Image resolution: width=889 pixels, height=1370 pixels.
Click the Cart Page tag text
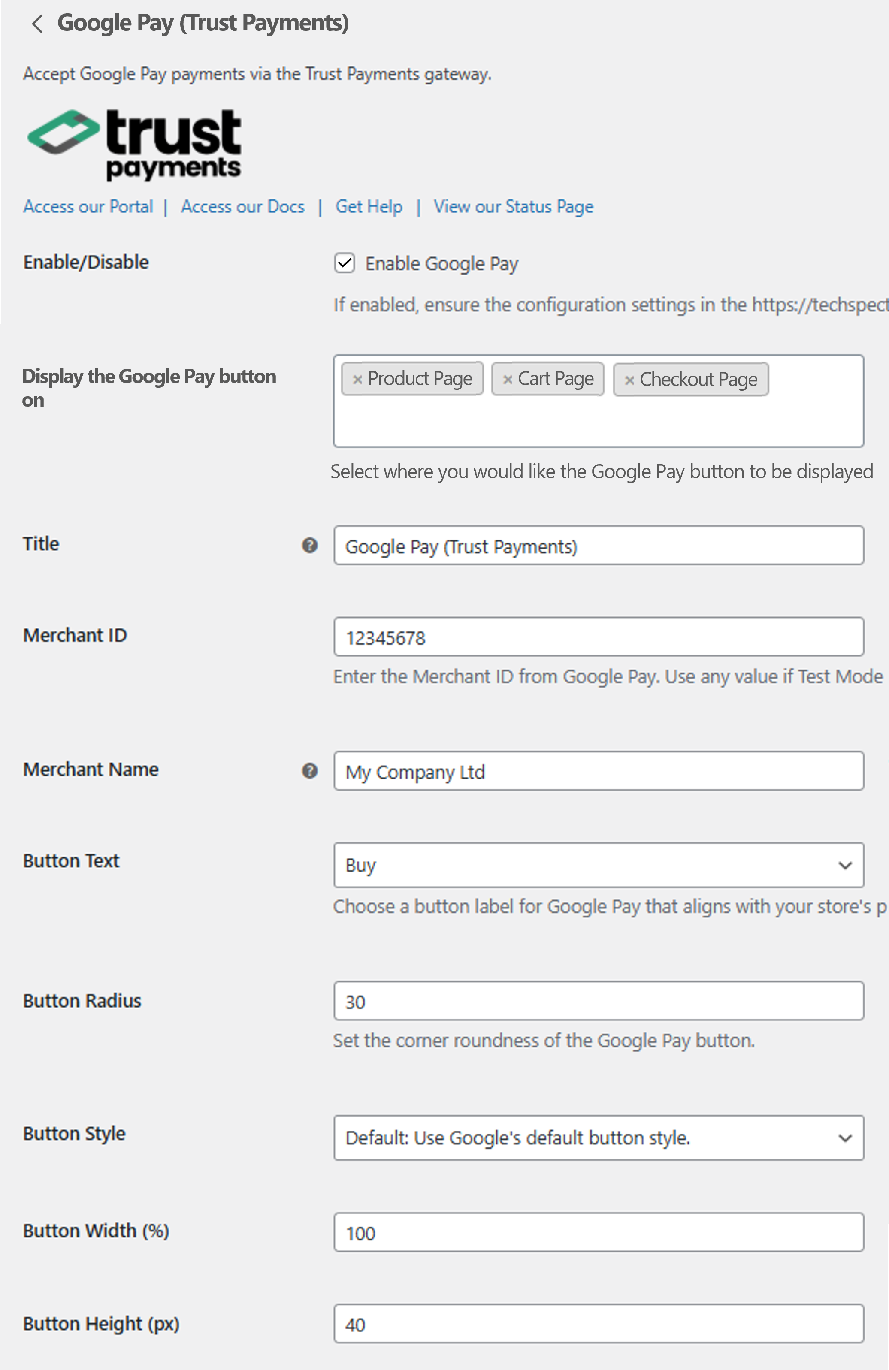coord(556,379)
